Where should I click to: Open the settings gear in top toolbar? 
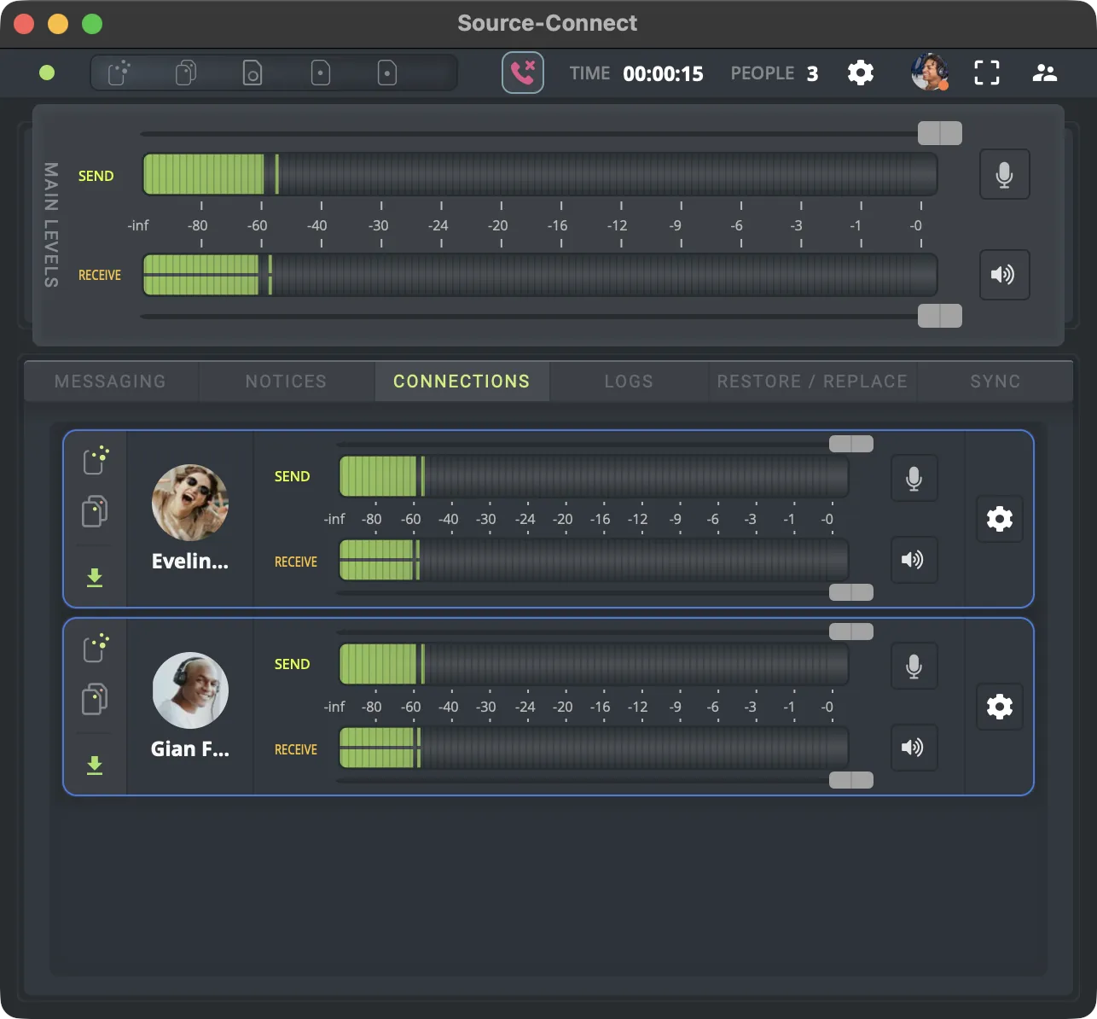(x=861, y=73)
